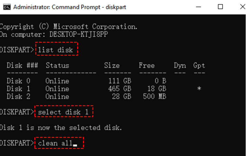
Task: Click the "Size" column header
Action: point(112,65)
